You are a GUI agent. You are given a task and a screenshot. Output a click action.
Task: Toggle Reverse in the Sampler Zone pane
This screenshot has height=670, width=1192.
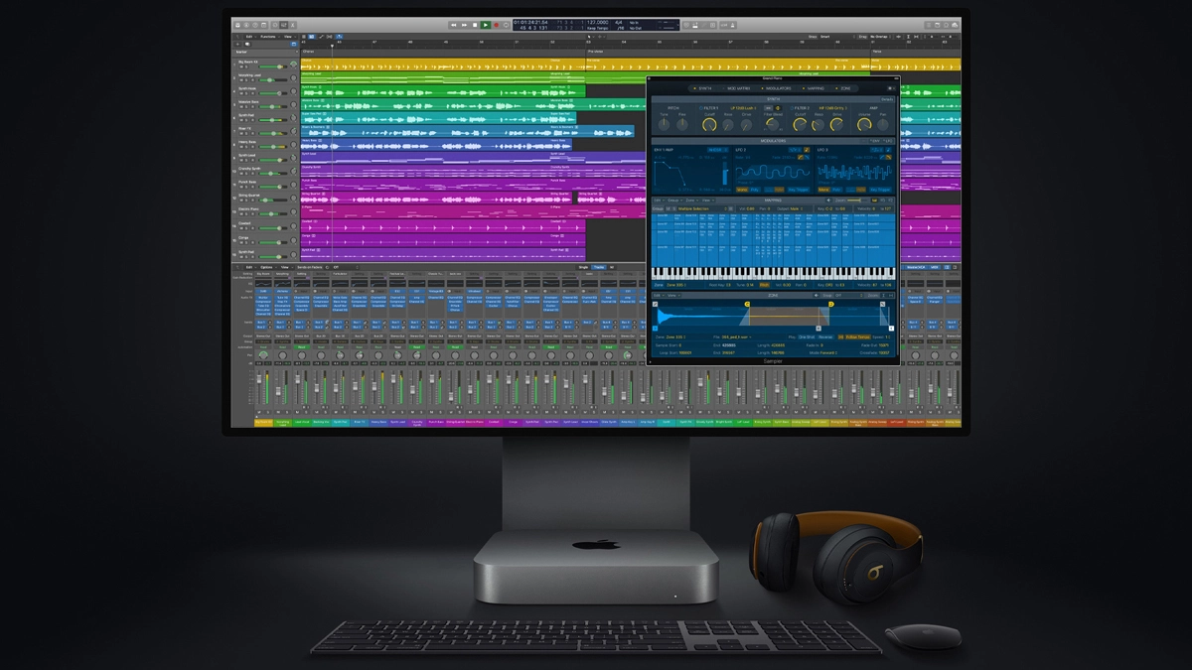825,337
